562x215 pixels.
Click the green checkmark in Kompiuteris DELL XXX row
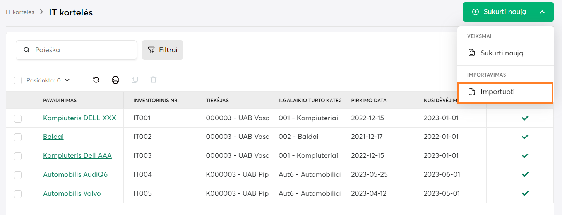(525, 118)
